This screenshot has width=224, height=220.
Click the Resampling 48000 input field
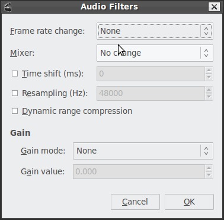151,93
